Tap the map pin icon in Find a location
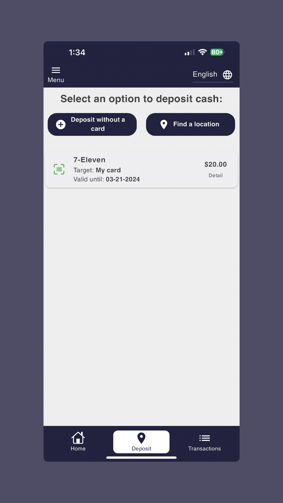The width and height of the screenshot is (283, 503). click(164, 125)
